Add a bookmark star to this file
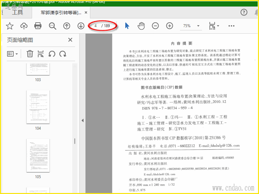259x194 pixels. 10,26
